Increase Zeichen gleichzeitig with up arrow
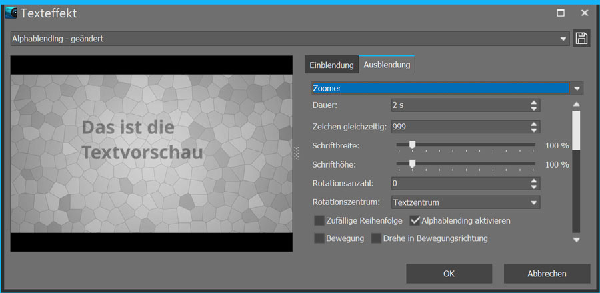This screenshot has width=600, height=293. click(533, 123)
